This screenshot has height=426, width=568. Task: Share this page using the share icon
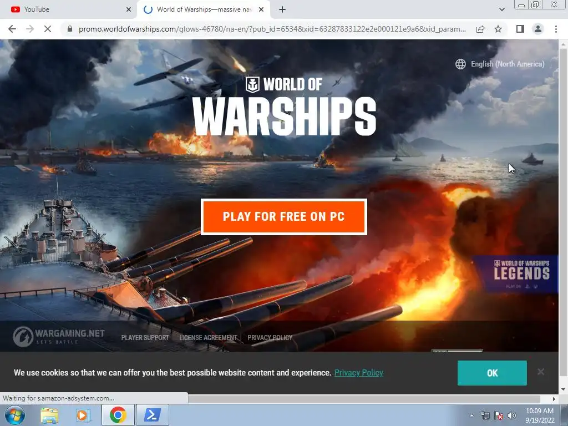point(480,29)
